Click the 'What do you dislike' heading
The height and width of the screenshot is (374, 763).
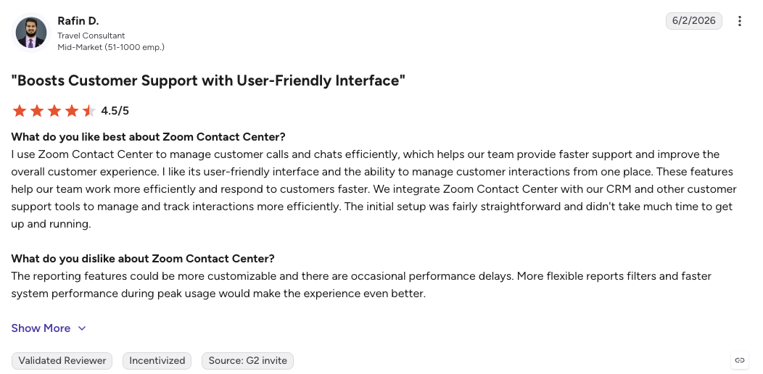[x=143, y=258]
